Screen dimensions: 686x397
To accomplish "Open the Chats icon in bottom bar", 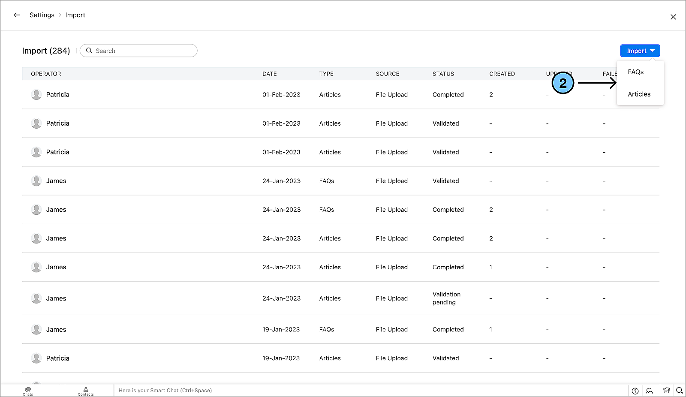I will [x=28, y=391].
